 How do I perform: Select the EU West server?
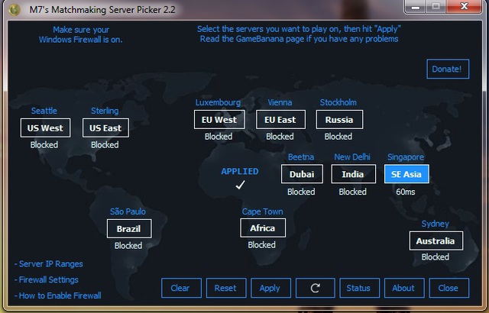[219, 120]
